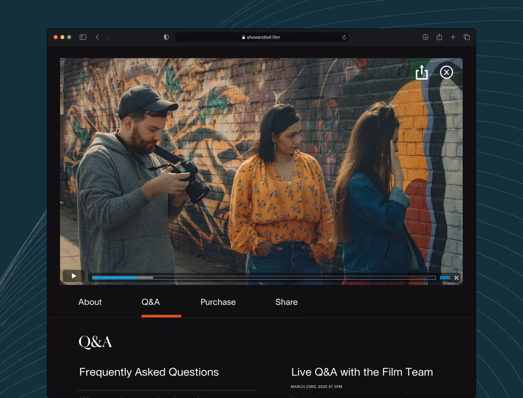The width and height of the screenshot is (523, 398).
Task: Start playback with the play button
Action: [73, 276]
